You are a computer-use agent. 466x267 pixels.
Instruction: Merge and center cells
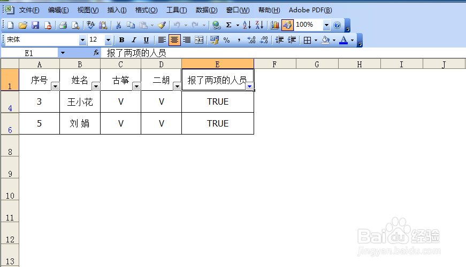pyautogui.click(x=199, y=40)
